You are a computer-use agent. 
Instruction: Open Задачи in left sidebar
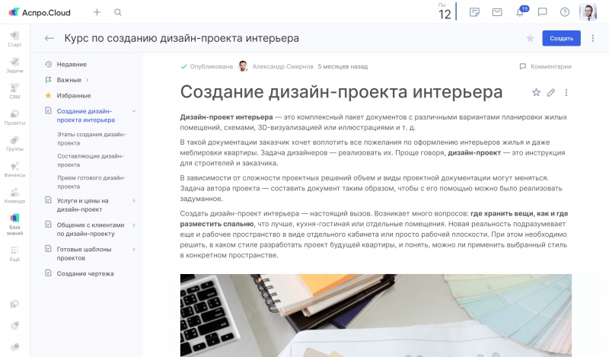14,65
